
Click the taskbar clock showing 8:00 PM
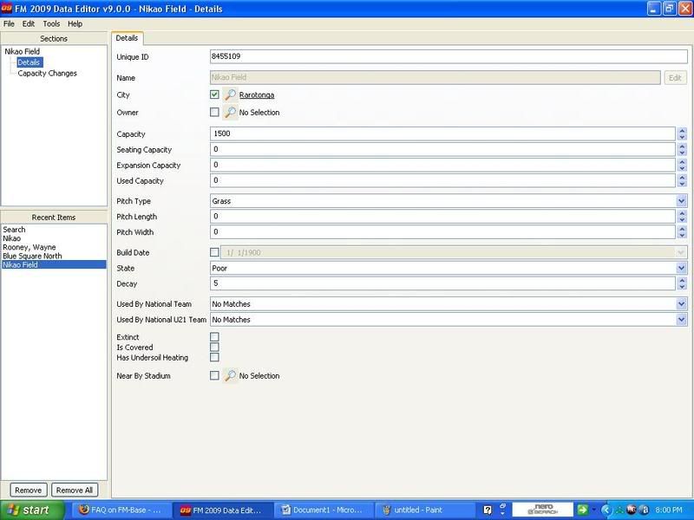coord(668,510)
